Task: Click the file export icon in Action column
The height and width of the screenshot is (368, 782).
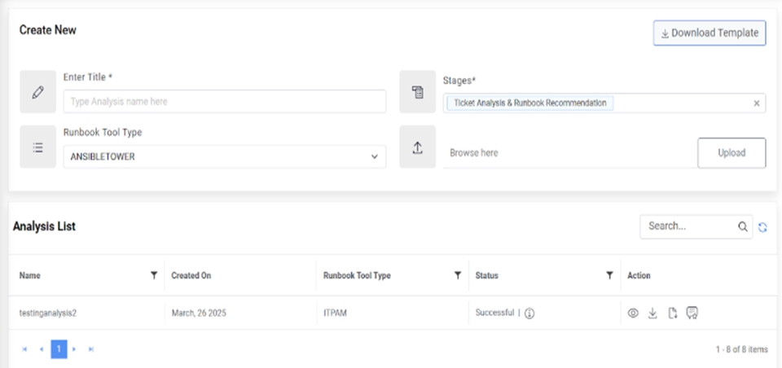Action: tap(673, 313)
